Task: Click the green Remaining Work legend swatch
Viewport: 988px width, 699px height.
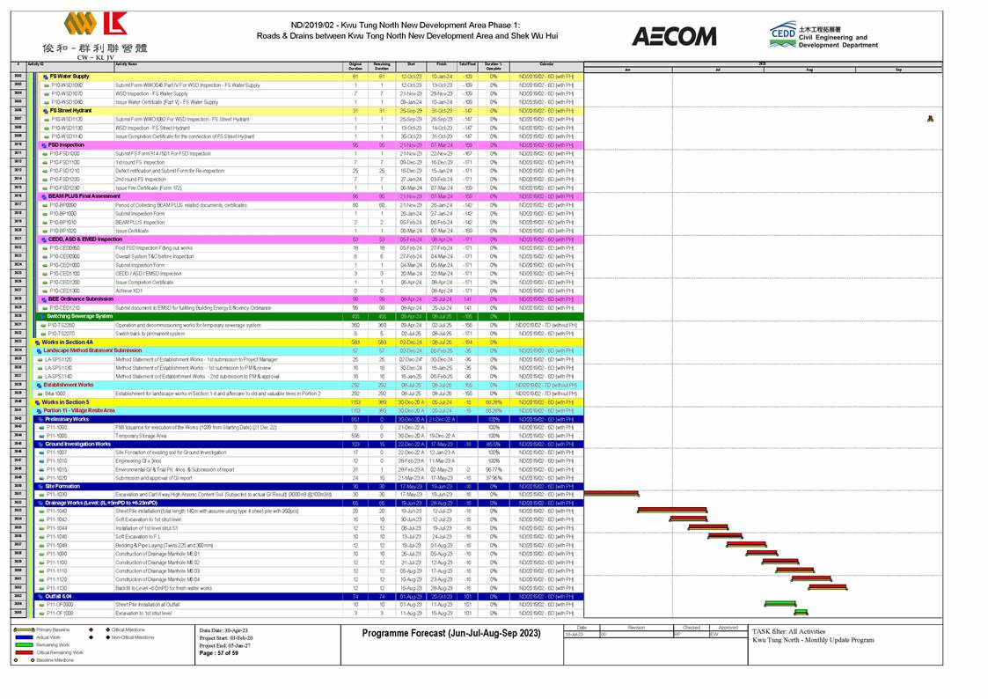Action: [x=24, y=644]
